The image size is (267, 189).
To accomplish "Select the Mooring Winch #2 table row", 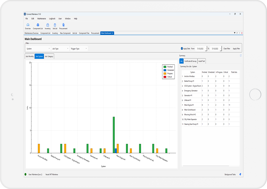I will click(210, 114).
